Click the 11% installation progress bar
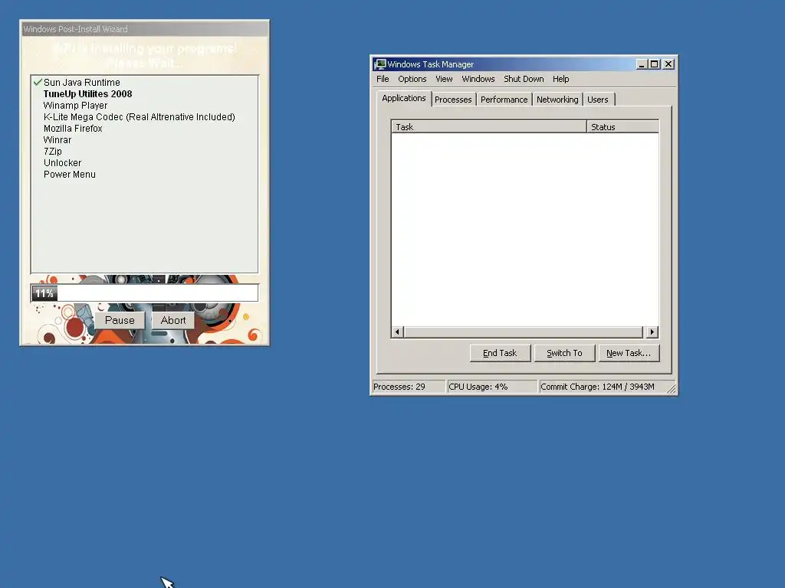This screenshot has width=785, height=588. click(x=145, y=293)
